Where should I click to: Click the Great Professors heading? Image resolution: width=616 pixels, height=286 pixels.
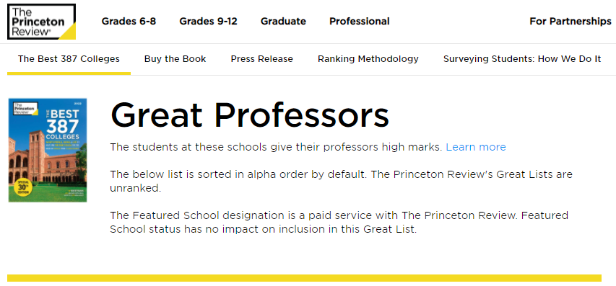tap(250, 115)
